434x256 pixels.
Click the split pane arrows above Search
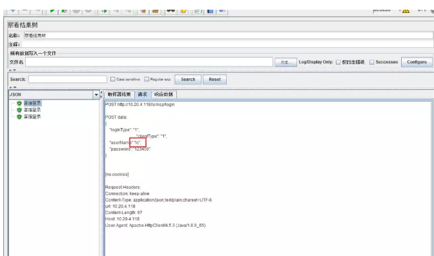click(12, 70)
